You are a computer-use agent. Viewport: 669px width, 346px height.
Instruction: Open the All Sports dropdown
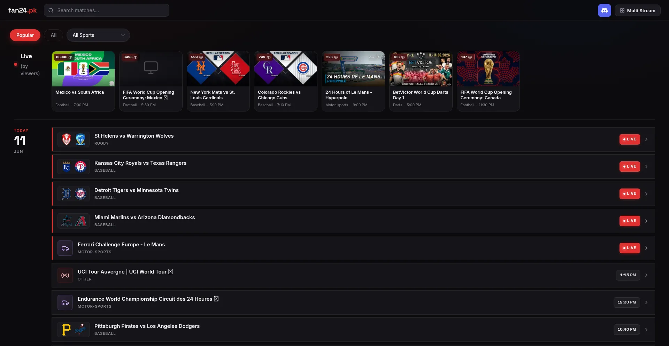pyautogui.click(x=98, y=35)
